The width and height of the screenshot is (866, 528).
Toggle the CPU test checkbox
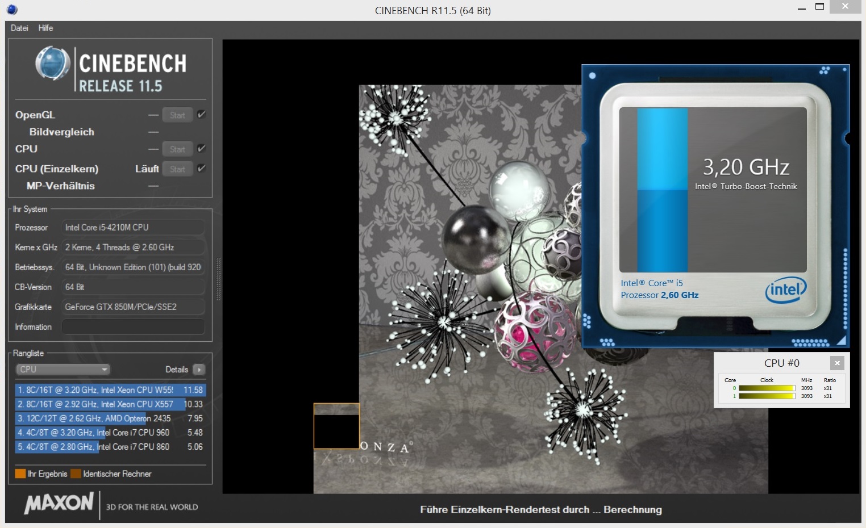201,149
